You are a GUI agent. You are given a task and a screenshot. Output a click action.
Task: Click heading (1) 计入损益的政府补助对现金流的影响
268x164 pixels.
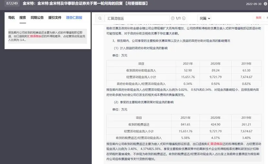coord(141,48)
